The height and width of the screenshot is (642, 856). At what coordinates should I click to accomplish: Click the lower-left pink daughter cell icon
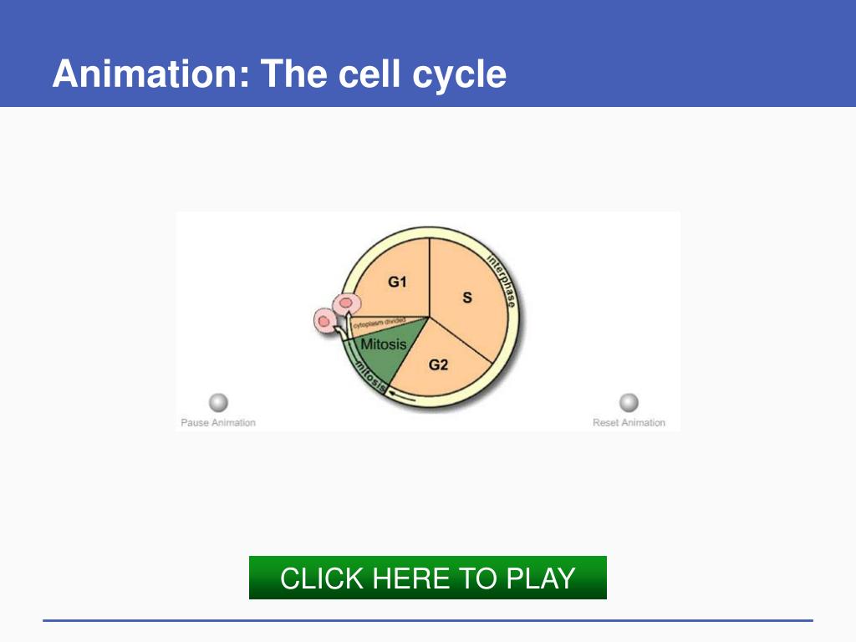pyautogui.click(x=324, y=321)
